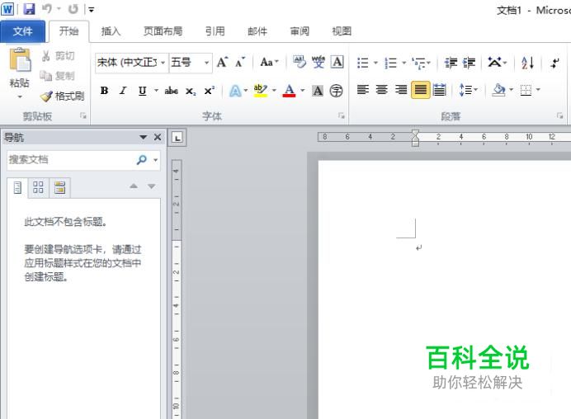This screenshot has width=571, height=419.
Task: Close the 导航 navigation pane
Action: click(x=158, y=137)
